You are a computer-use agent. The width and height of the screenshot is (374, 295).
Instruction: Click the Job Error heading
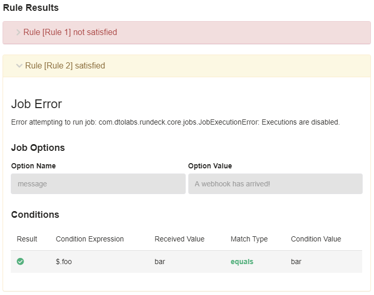(x=37, y=104)
